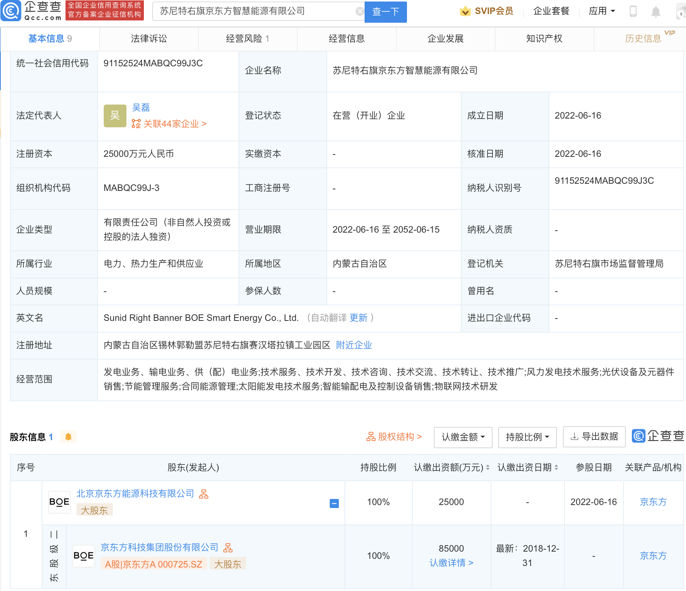Switch to the 经营信息 tab
The height and width of the screenshot is (591, 686).
346,39
